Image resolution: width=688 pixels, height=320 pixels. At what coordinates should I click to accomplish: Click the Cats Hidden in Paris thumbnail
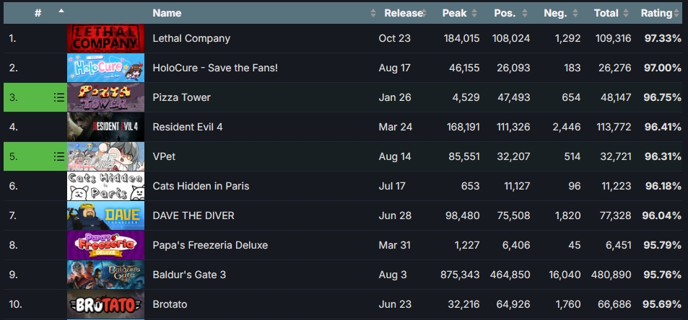105,186
